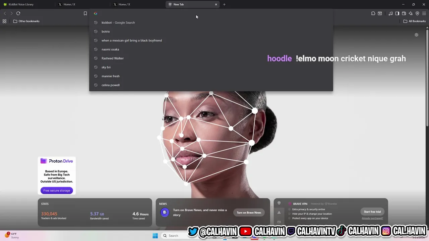Click the Google search engine icon in address bar
This screenshot has width=429, height=241.
coord(96,13)
